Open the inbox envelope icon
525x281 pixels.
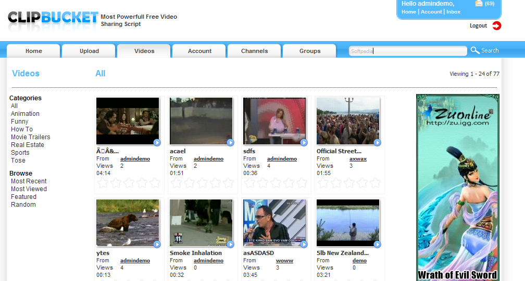click(x=479, y=4)
